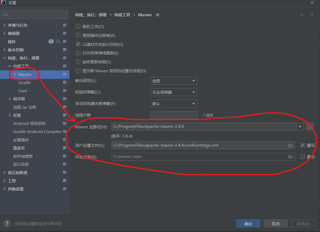Enable 使用插件注册表(R) checkbox
The height and width of the screenshot is (232, 320).
point(78,35)
